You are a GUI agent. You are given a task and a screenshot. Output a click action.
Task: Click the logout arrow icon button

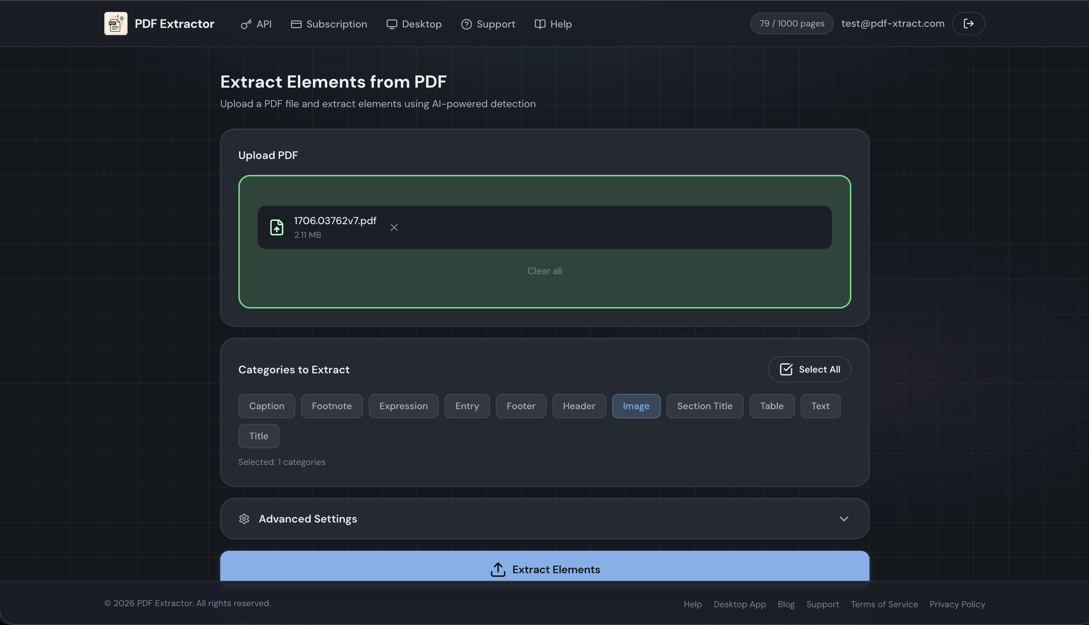tap(968, 24)
